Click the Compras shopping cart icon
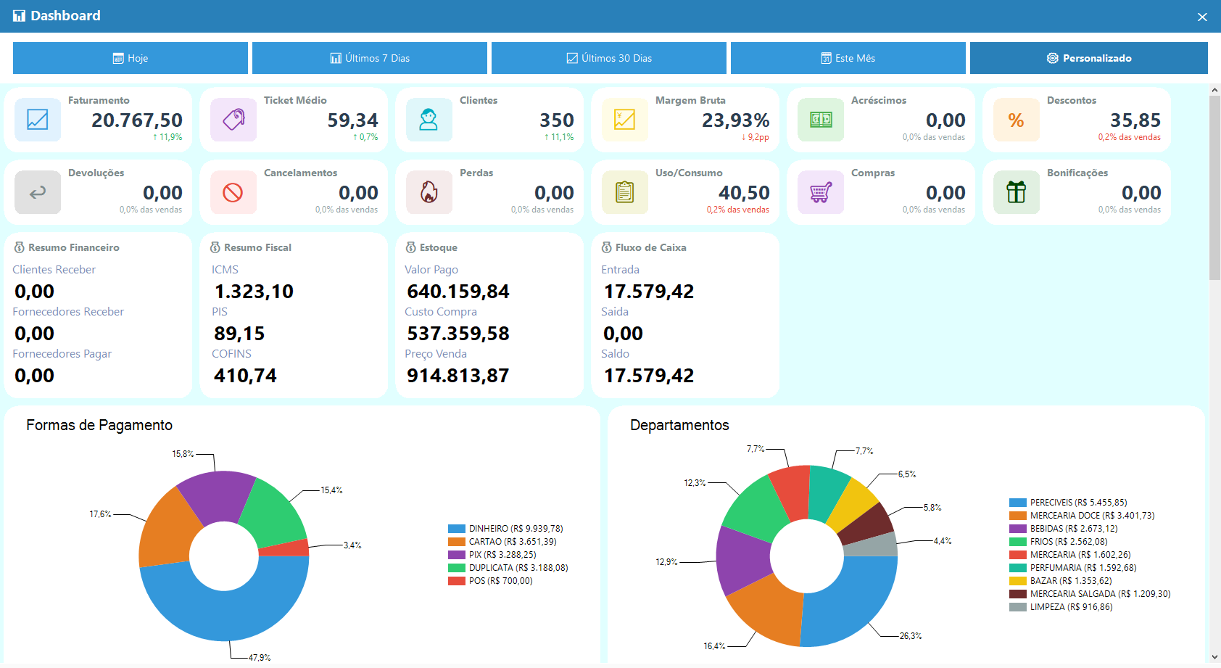 pos(821,192)
